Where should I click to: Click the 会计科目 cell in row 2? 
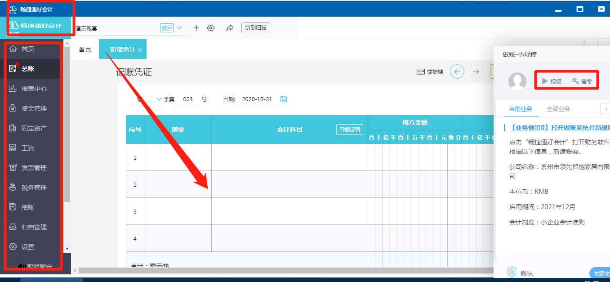pyautogui.click(x=289, y=184)
